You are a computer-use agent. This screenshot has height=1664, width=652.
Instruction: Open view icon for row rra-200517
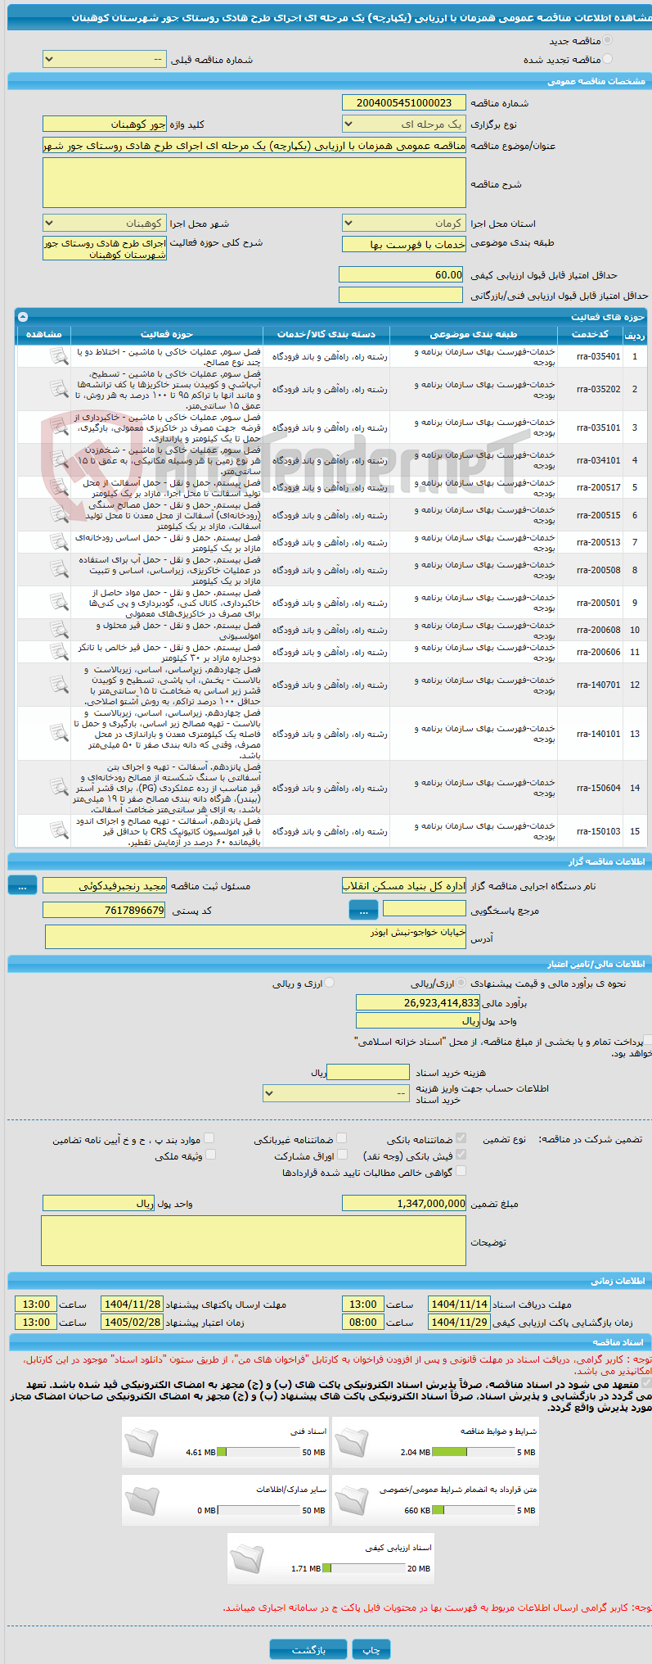coord(58,487)
